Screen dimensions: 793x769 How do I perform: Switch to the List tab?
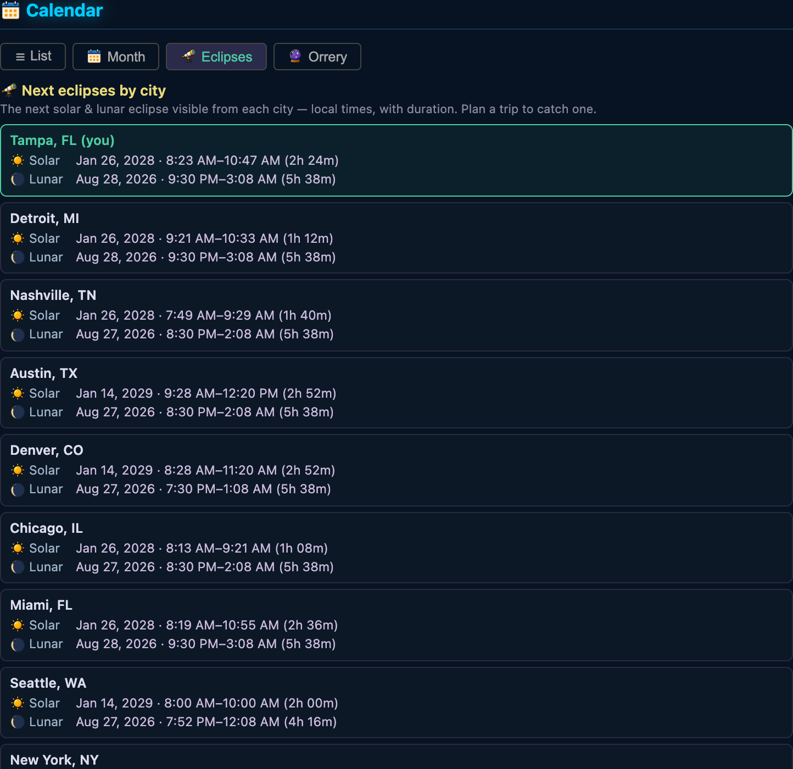[33, 57]
